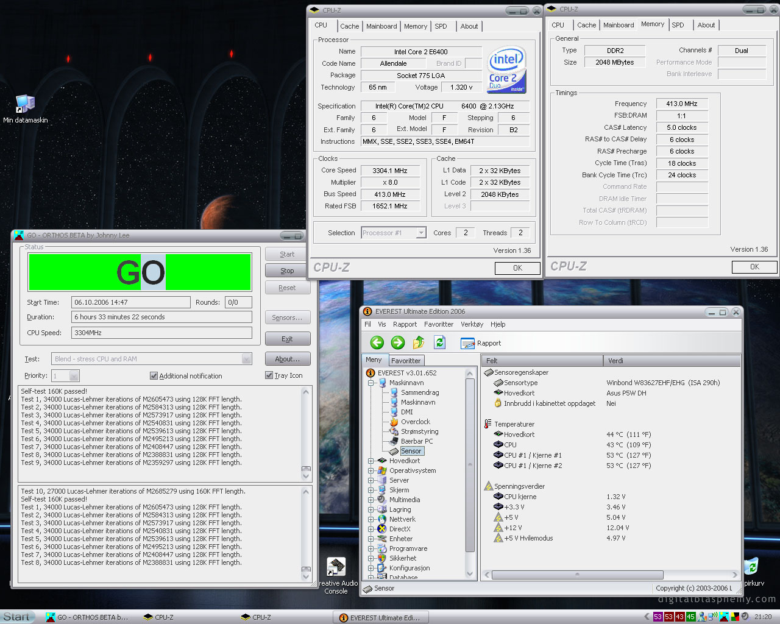The image size is (780, 624).
Task: Click the Multimedia icon in EVEREST tree
Action: [x=381, y=500]
